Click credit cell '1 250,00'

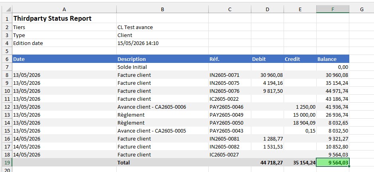pyautogui.click(x=300, y=107)
